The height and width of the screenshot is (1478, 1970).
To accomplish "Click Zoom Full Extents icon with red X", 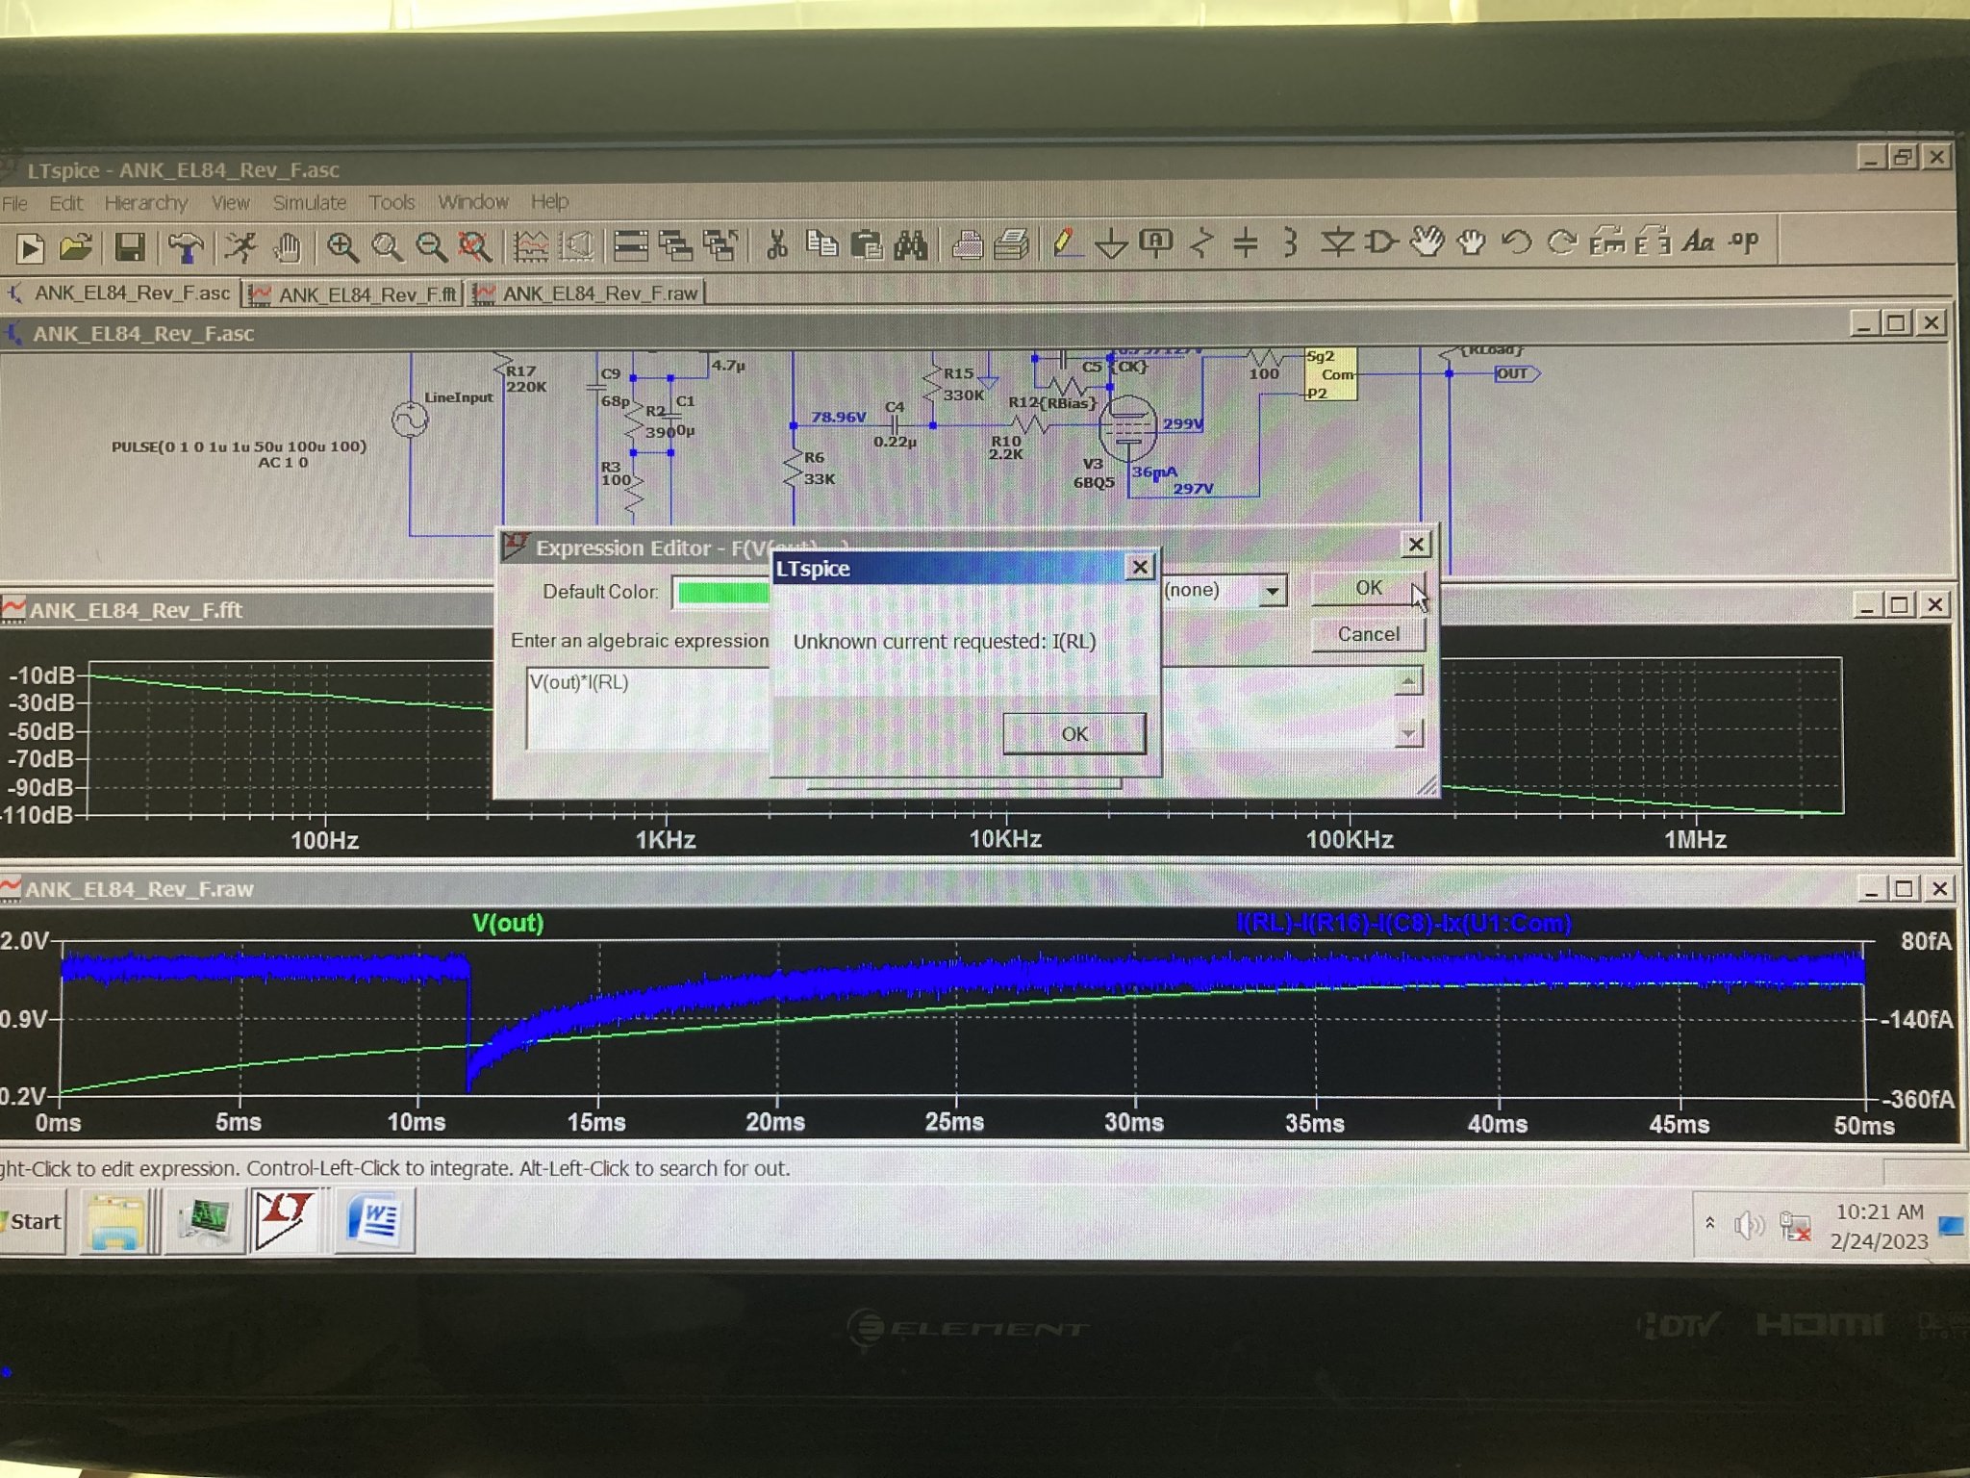I will (474, 246).
